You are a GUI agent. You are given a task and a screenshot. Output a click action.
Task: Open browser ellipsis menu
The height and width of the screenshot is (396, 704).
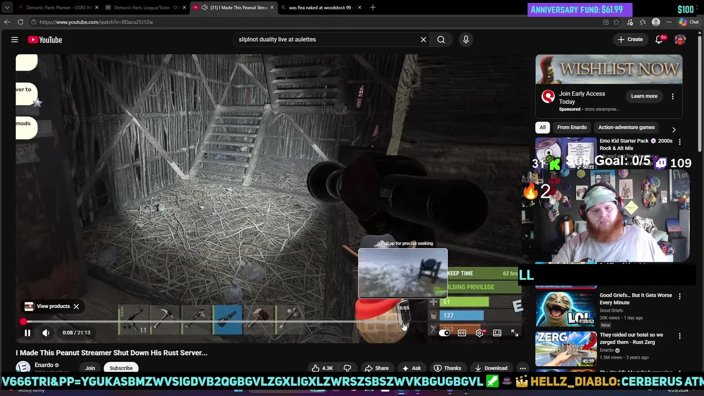669,22
